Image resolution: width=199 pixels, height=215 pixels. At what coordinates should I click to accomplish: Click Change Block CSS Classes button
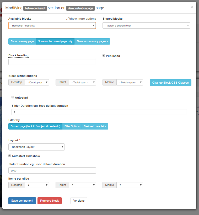pos(170,83)
